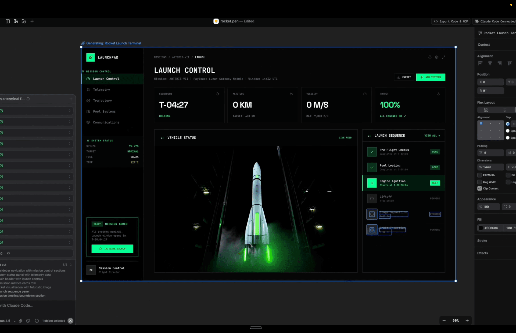Viewport: 516px width, 333px height.
Task: Select the grid flex layout icon
Action: click(x=486, y=110)
